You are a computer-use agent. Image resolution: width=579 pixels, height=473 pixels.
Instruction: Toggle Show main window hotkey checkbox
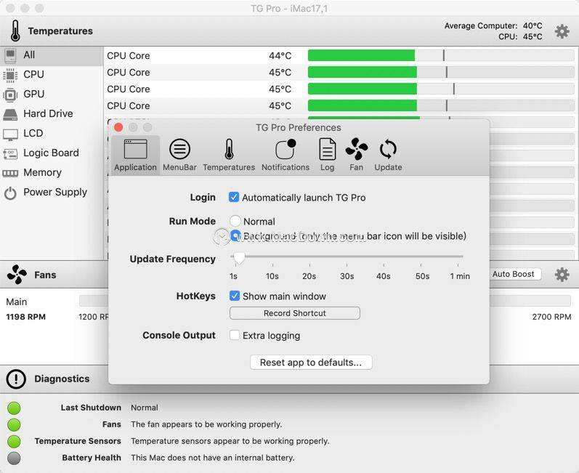(234, 296)
